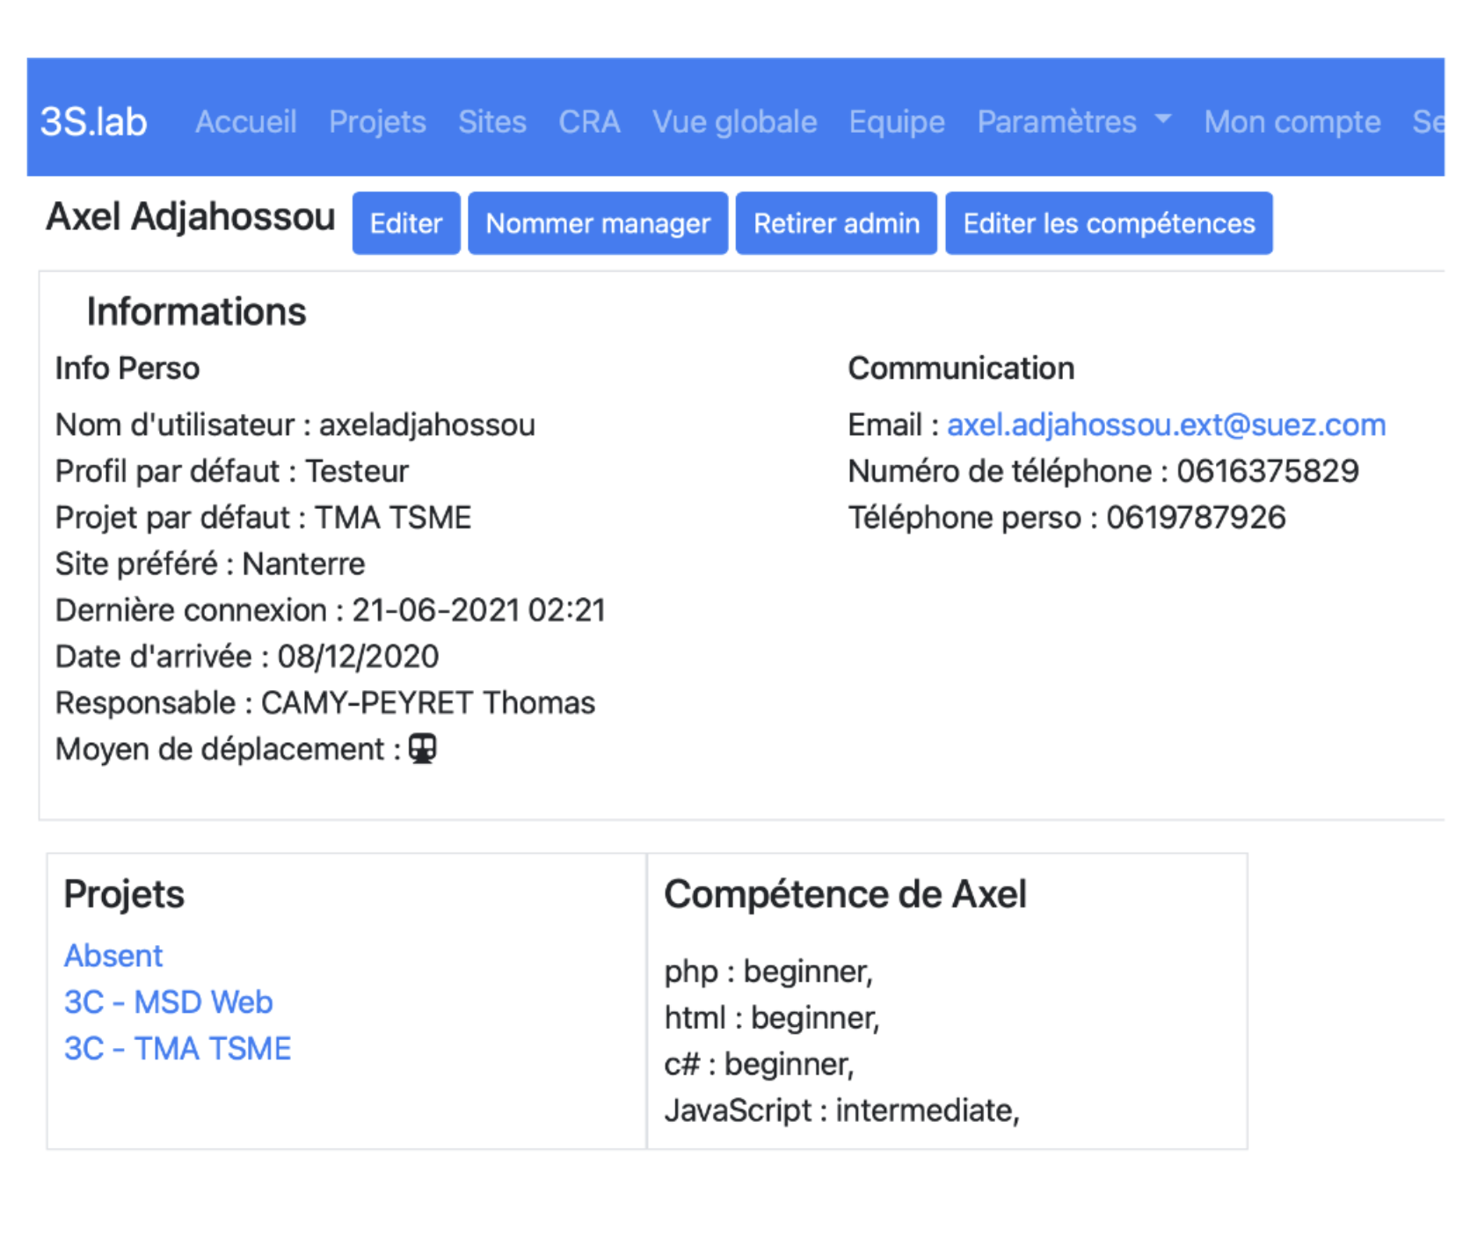This screenshot has width=1470, height=1259.
Task: Click the Editer button
Action: tap(406, 223)
